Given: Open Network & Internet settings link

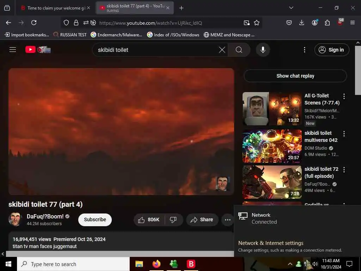Looking at the screenshot, I should click(271, 243).
